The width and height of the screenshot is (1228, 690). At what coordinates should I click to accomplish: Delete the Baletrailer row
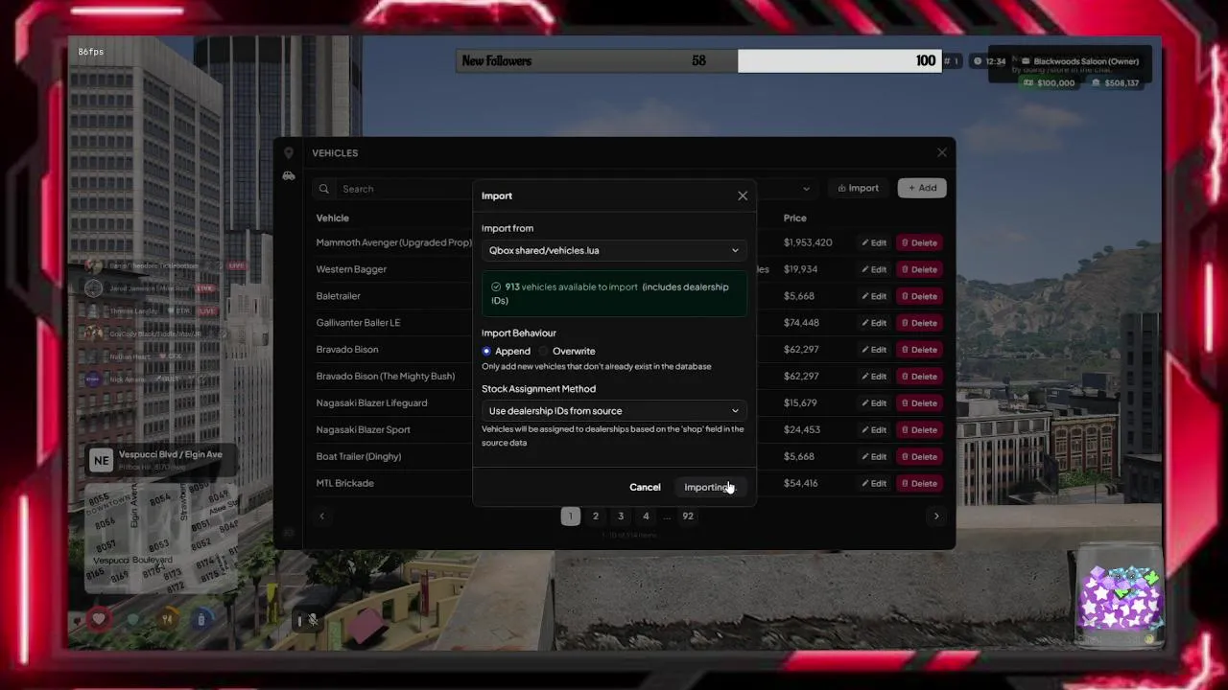point(919,296)
